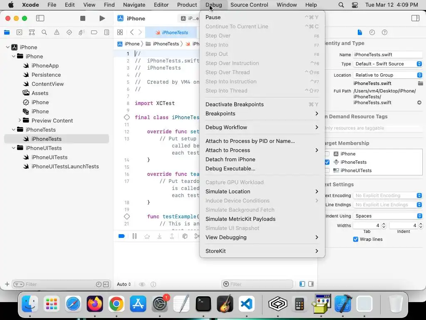Toggle variables view pane button
The width and height of the screenshot is (426, 320).
(x=302, y=284)
